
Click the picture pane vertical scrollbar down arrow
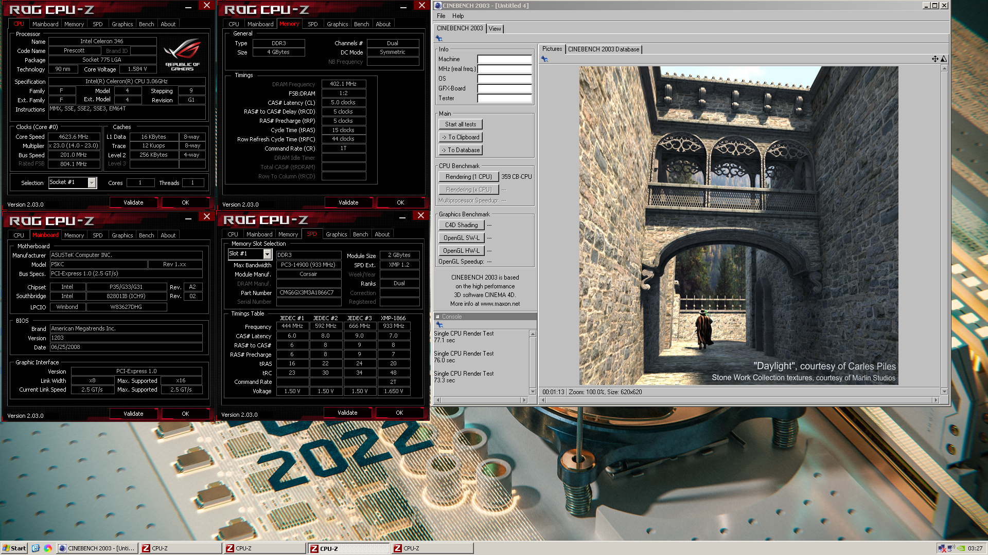pyautogui.click(x=944, y=391)
